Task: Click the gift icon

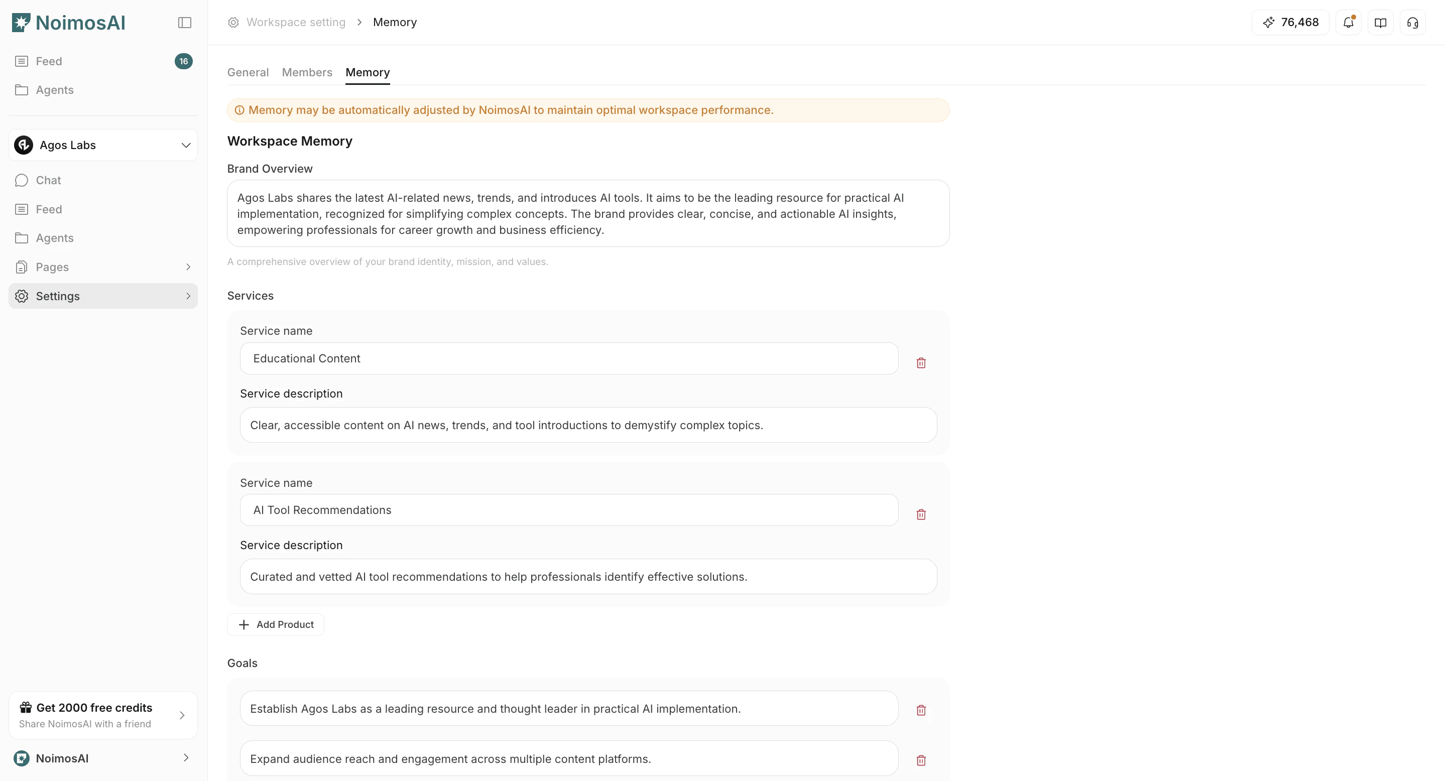Action: [26, 707]
